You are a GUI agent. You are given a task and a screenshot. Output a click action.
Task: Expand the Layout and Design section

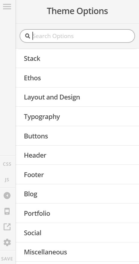pos(77,97)
